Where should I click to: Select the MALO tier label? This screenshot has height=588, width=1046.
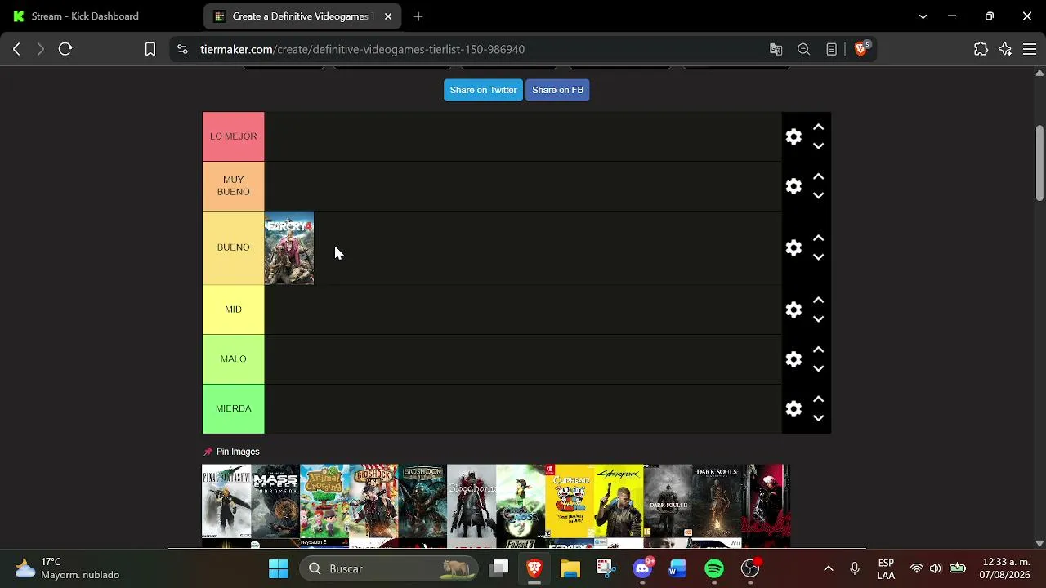coord(233,359)
